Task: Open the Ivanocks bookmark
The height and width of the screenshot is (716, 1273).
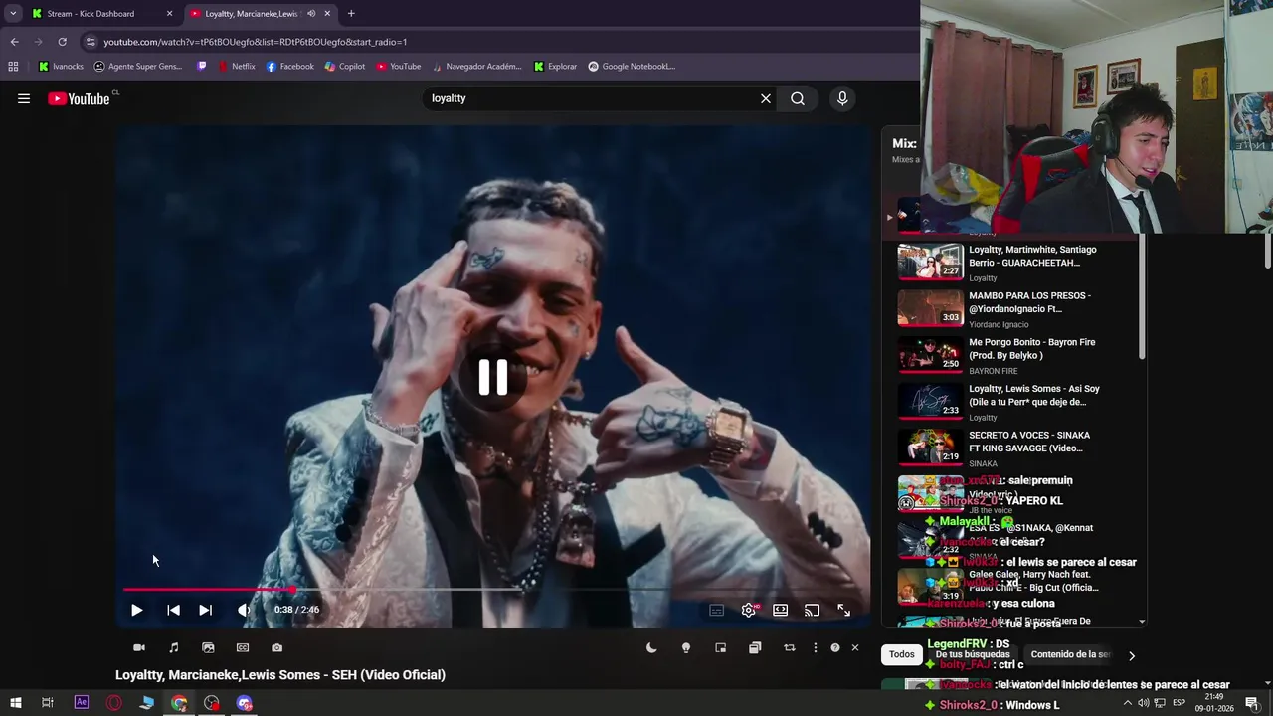Action: pos(61,67)
